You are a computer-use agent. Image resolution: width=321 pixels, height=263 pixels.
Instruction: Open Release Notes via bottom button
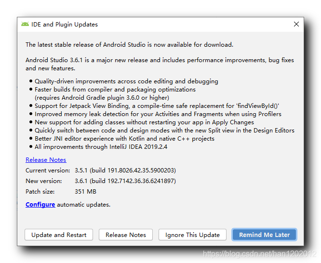pos(126,235)
